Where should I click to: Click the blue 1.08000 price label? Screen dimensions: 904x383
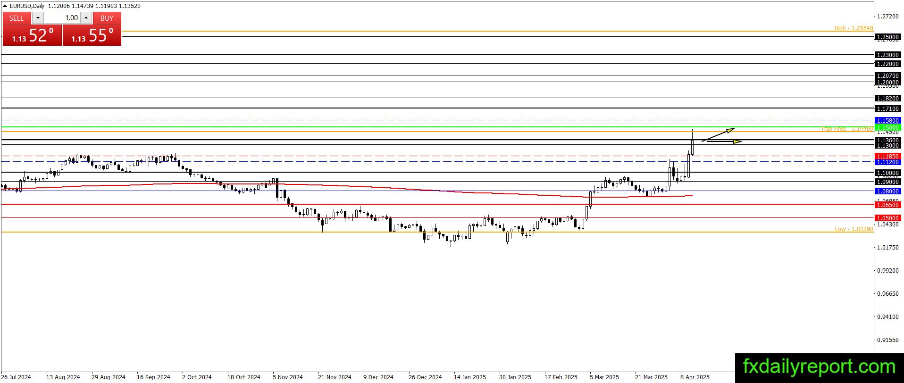887,191
